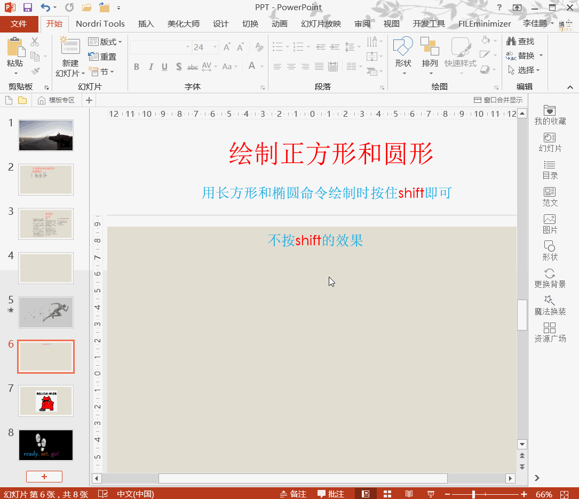Open Resource Plaza (资源广场) in sidebar

click(x=550, y=333)
